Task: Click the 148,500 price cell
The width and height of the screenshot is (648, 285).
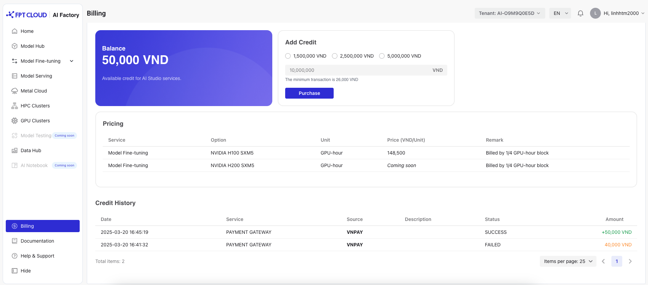Action: pos(396,153)
